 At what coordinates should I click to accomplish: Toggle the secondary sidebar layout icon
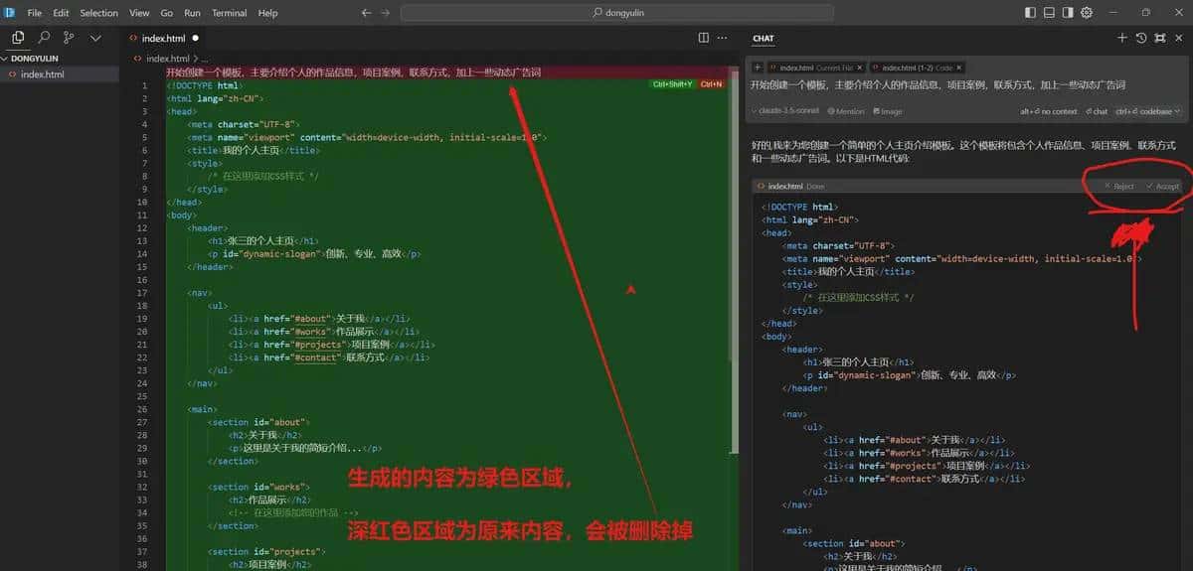click(1068, 13)
